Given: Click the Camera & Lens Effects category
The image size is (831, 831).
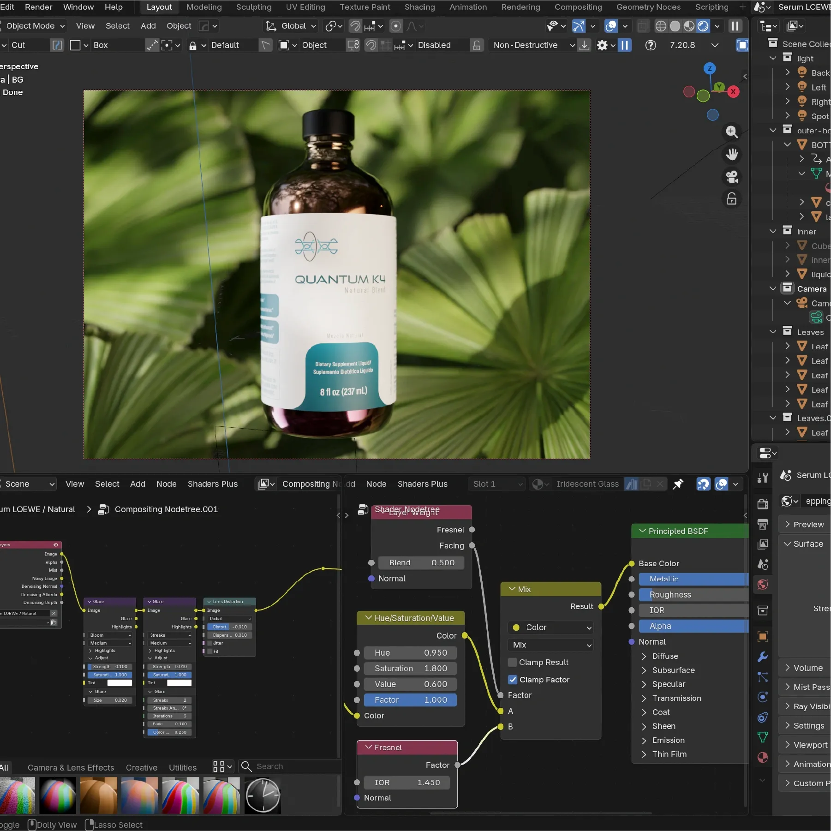Looking at the screenshot, I should pyautogui.click(x=71, y=767).
